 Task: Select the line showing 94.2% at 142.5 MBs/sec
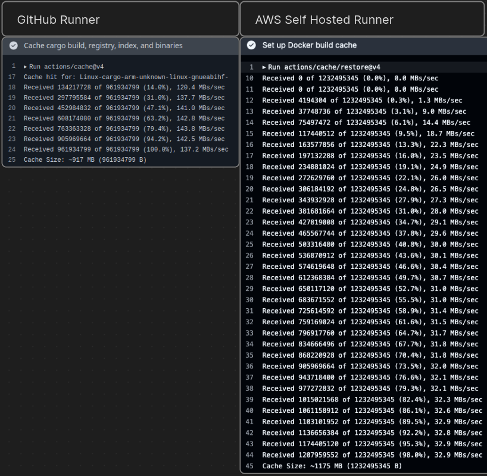tap(124, 139)
